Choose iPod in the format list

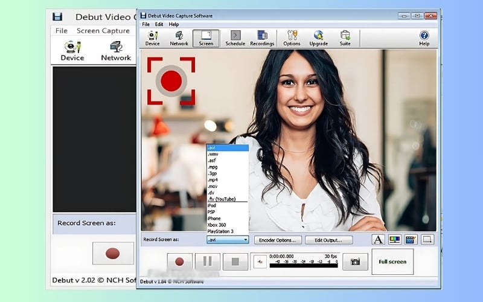[x=228, y=205]
